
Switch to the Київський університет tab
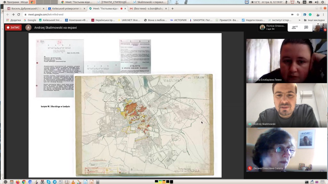(66, 9)
